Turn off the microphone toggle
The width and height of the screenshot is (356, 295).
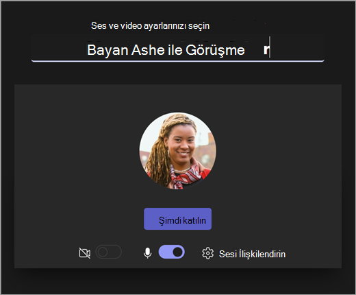(172, 252)
